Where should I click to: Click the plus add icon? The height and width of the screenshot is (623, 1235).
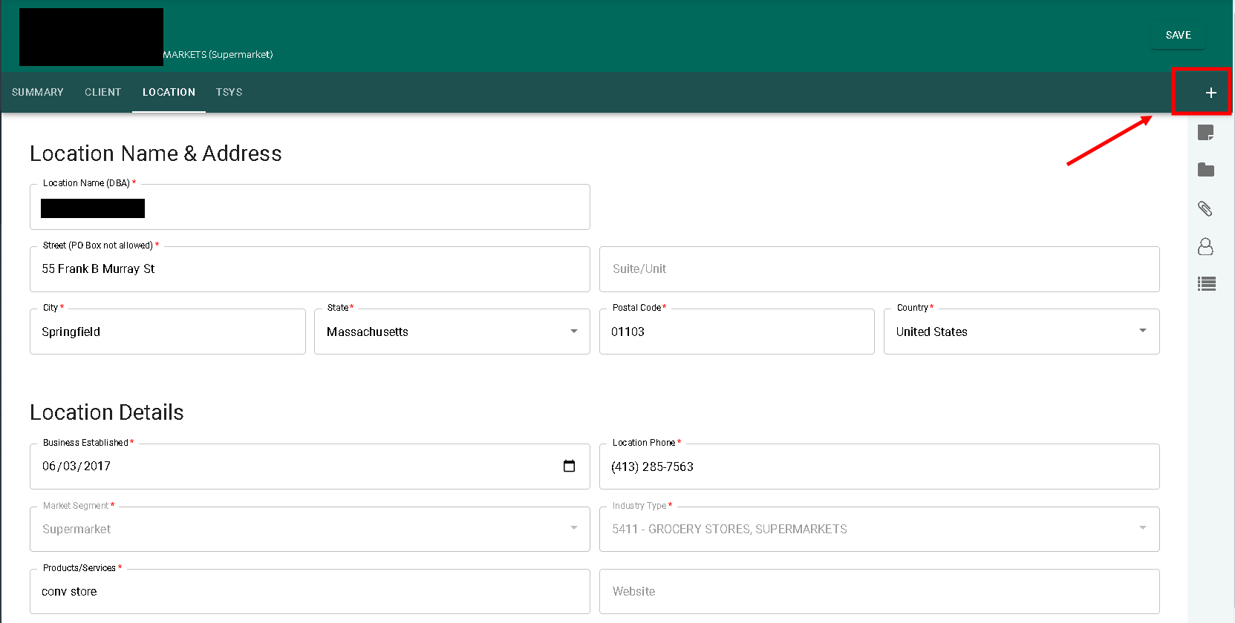pyautogui.click(x=1210, y=93)
